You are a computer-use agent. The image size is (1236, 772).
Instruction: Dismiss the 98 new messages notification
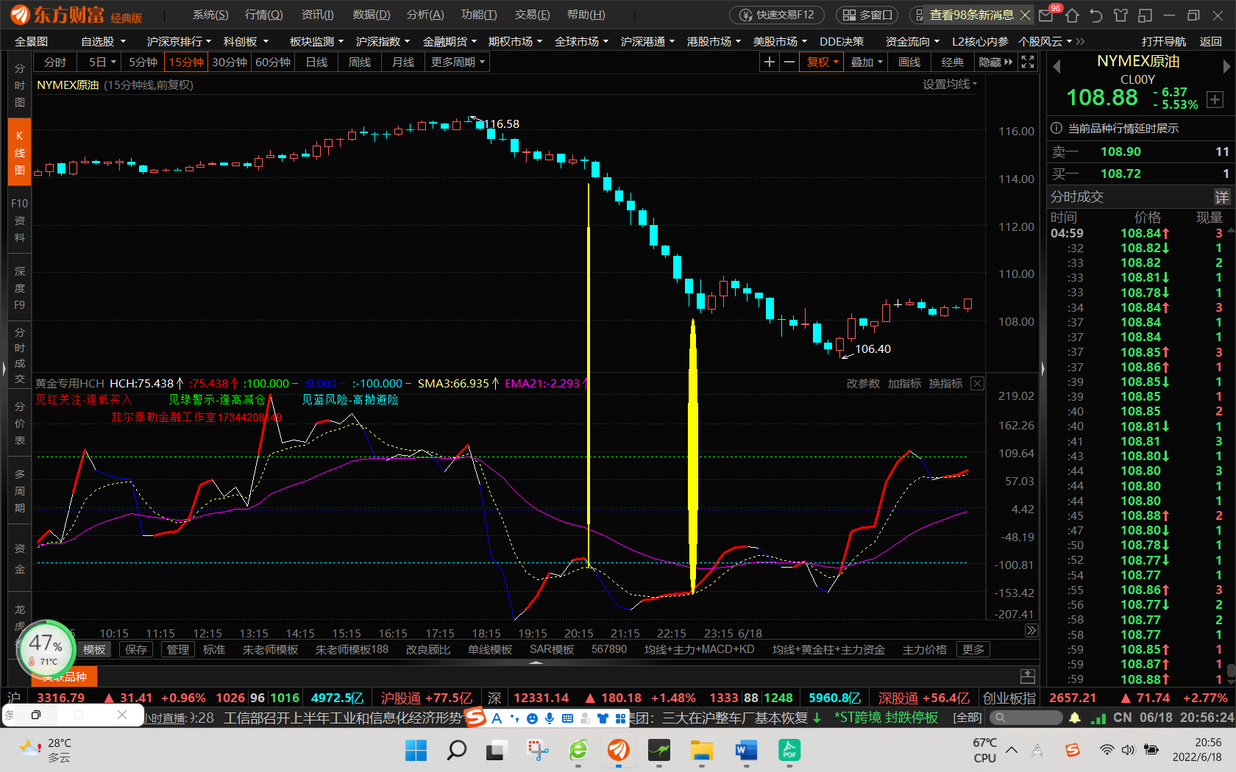pos(1025,15)
